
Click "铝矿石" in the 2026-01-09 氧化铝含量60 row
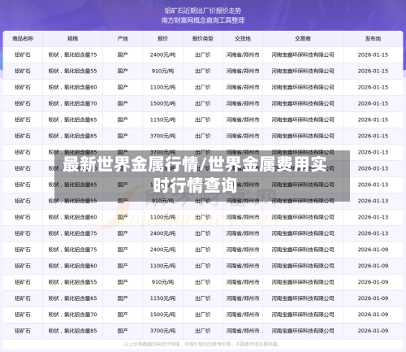pos(23,266)
